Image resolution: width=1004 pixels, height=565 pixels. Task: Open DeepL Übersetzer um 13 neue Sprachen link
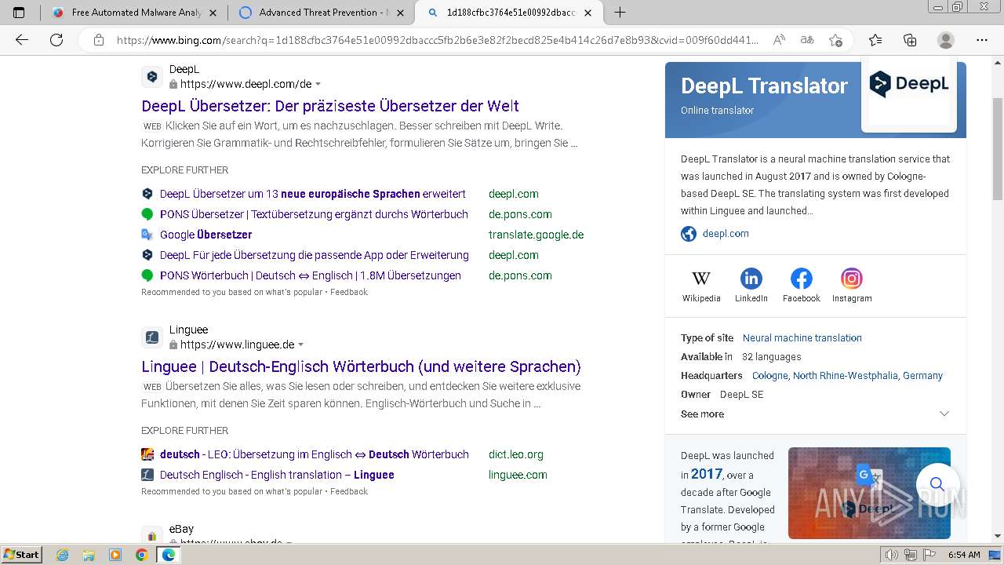(313, 194)
